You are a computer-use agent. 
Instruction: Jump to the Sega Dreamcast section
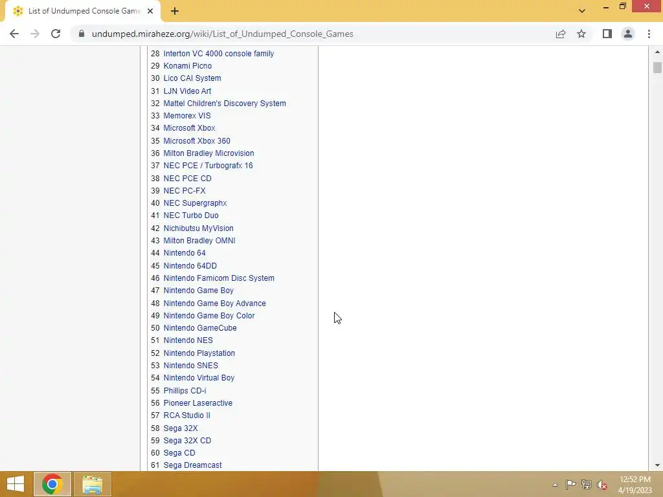click(192, 465)
